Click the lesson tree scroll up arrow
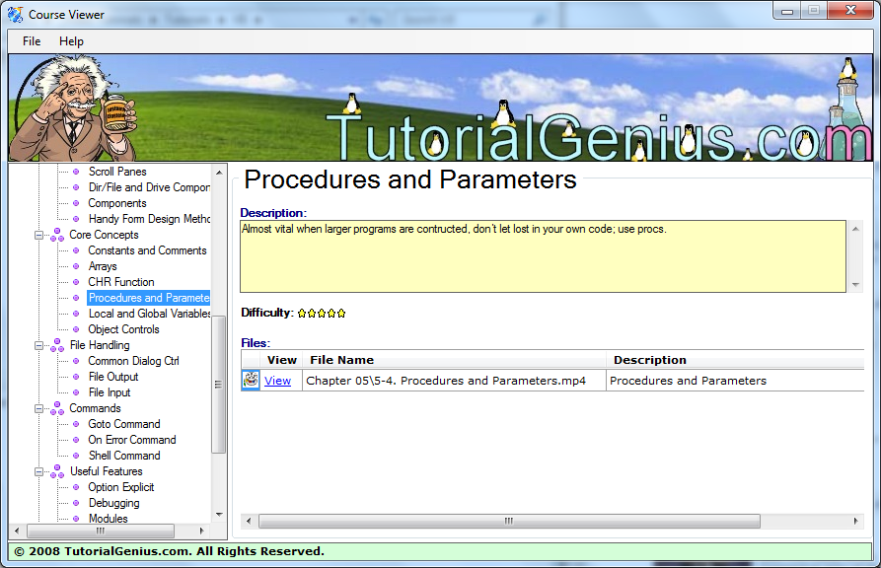The image size is (881, 568). point(219,172)
